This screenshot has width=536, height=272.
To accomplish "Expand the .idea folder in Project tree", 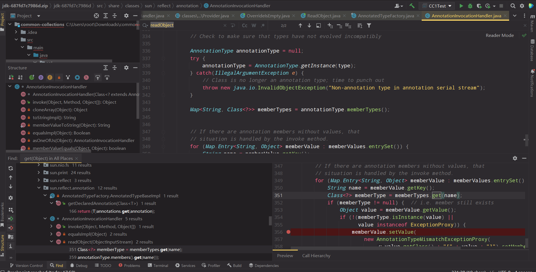I will [x=16, y=32].
